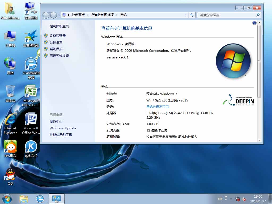This screenshot has height=204, width=272.
Task: Go to 控制面板 breadcrumb
Action: click(78, 15)
